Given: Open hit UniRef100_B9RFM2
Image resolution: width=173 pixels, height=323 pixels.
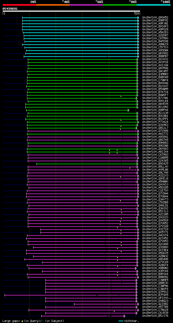Looking at the screenshot, I should coord(155,20).
